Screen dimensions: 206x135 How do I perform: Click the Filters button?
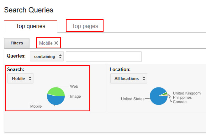17,43
